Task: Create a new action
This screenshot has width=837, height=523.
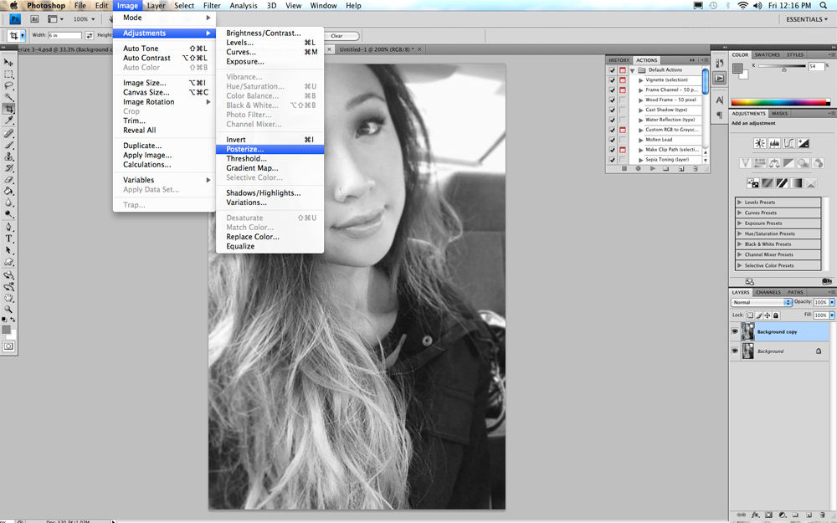Action: [681, 169]
